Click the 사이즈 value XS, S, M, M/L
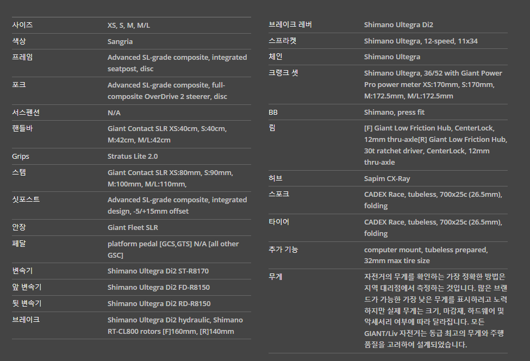The image size is (530, 361). (128, 26)
